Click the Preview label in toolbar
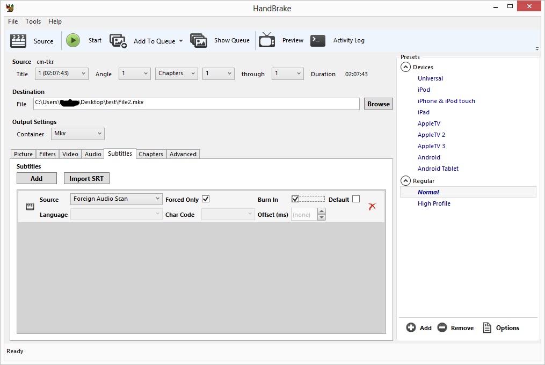This screenshot has width=545, height=365. (x=293, y=40)
